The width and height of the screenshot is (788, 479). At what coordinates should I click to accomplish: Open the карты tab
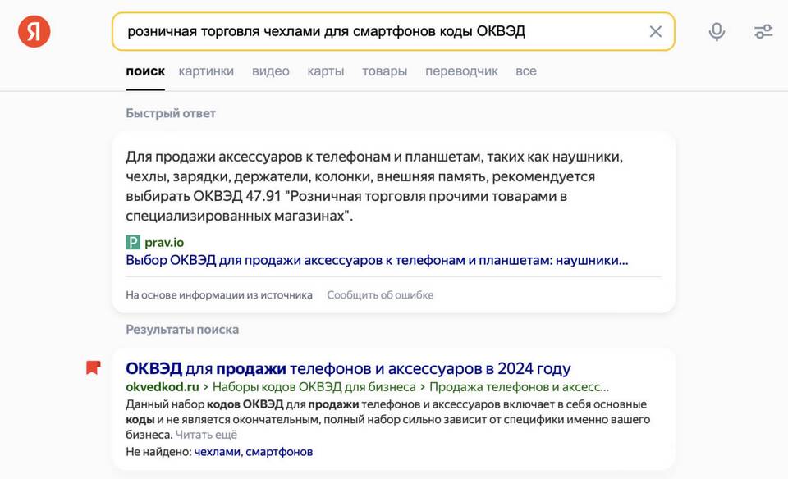(326, 71)
